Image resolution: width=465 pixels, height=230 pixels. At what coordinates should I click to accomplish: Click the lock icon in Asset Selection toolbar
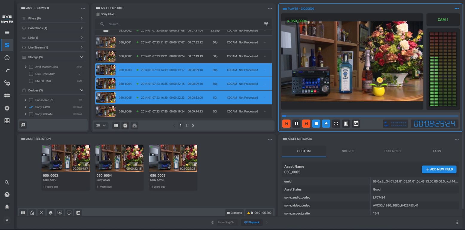pos(32,213)
